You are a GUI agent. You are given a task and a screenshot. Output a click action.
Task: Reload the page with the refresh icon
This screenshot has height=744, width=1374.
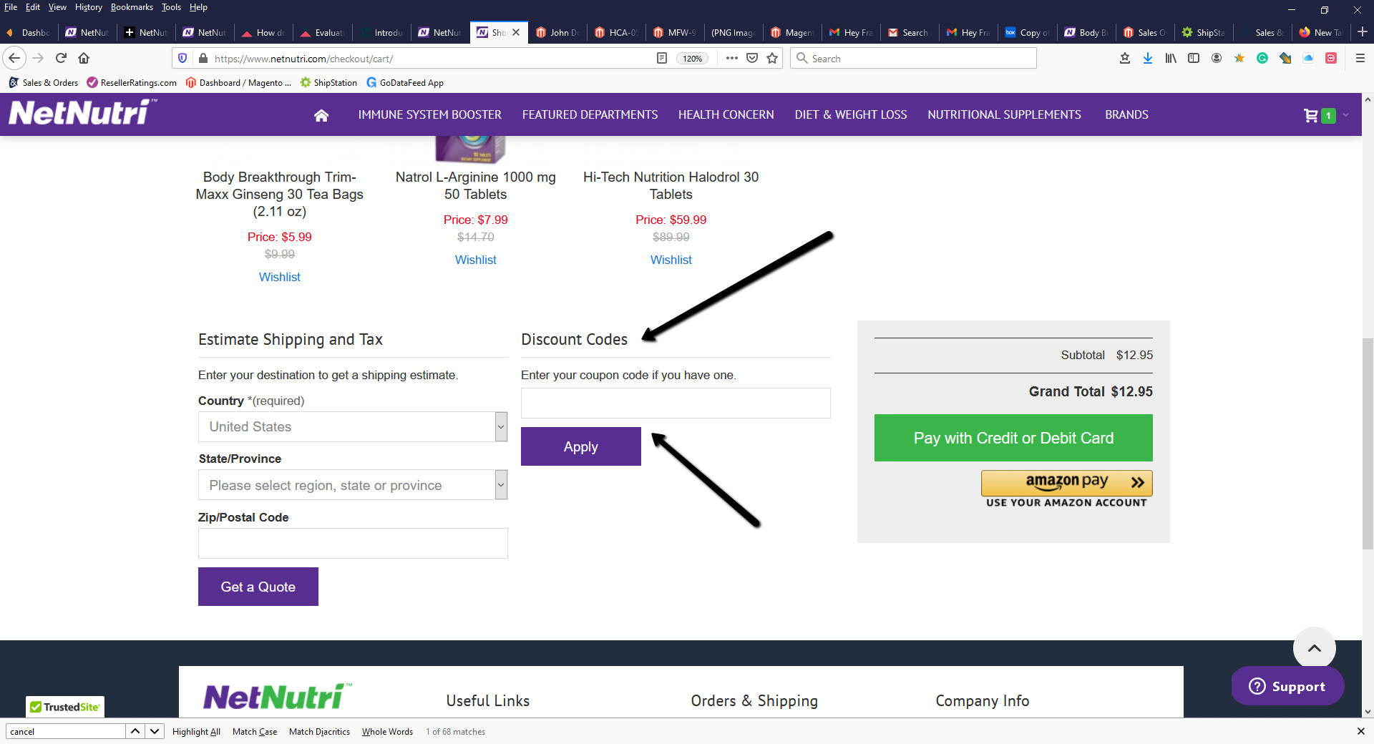(x=62, y=58)
